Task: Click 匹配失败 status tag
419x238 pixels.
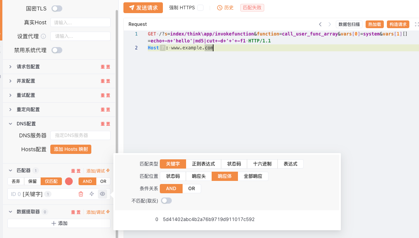Action: pyautogui.click(x=252, y=8)
